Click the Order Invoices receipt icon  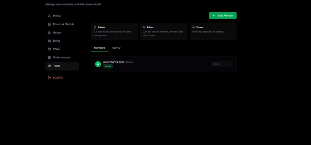49,57
